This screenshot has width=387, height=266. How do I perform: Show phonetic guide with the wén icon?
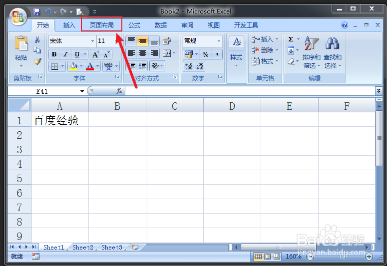108,66
